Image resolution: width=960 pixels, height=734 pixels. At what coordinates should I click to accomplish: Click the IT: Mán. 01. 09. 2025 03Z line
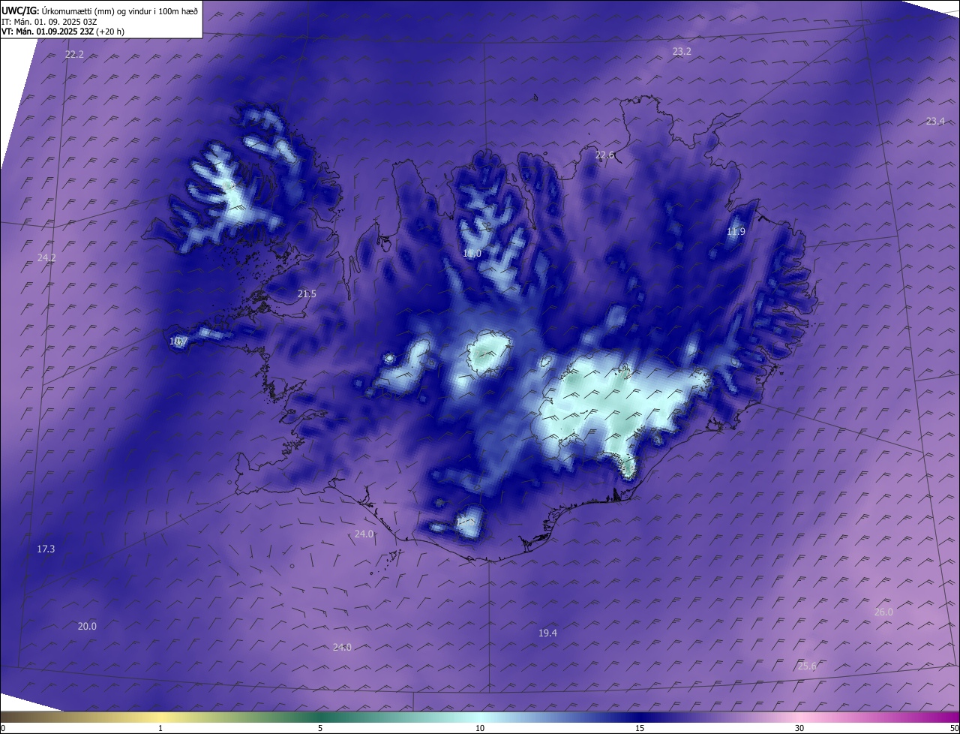tap(49, 21)
